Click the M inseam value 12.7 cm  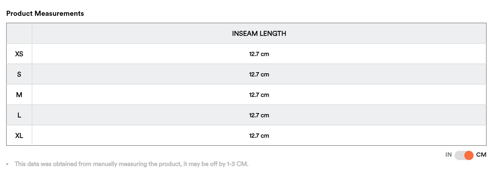point(259,95)
